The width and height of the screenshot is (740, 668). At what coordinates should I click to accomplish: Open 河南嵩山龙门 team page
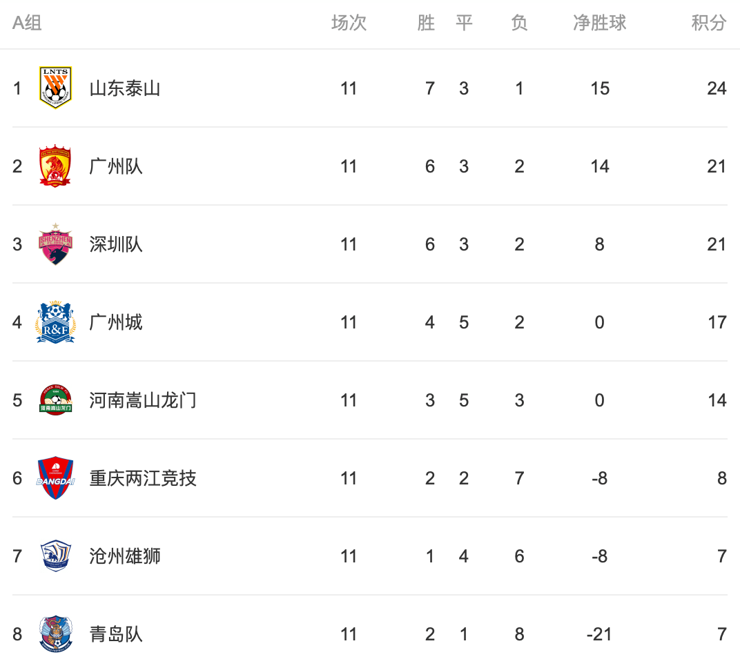click(x=143, y=400)
